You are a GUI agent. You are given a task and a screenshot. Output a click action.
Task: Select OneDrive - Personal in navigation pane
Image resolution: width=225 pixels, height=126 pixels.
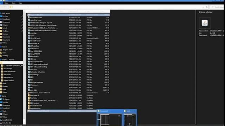click(8, 59)
